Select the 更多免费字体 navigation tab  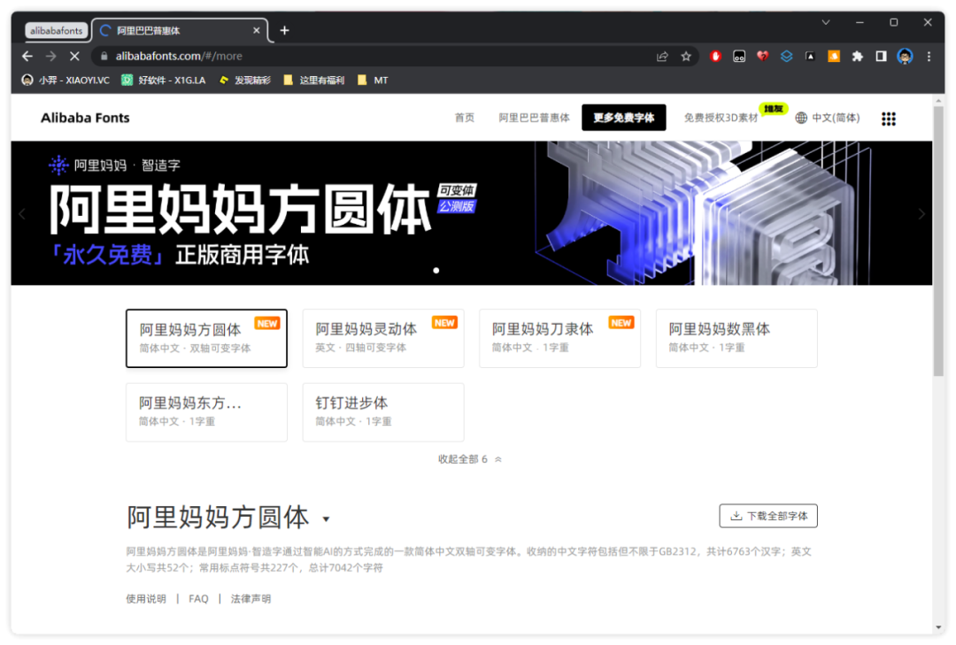point(624,118)
